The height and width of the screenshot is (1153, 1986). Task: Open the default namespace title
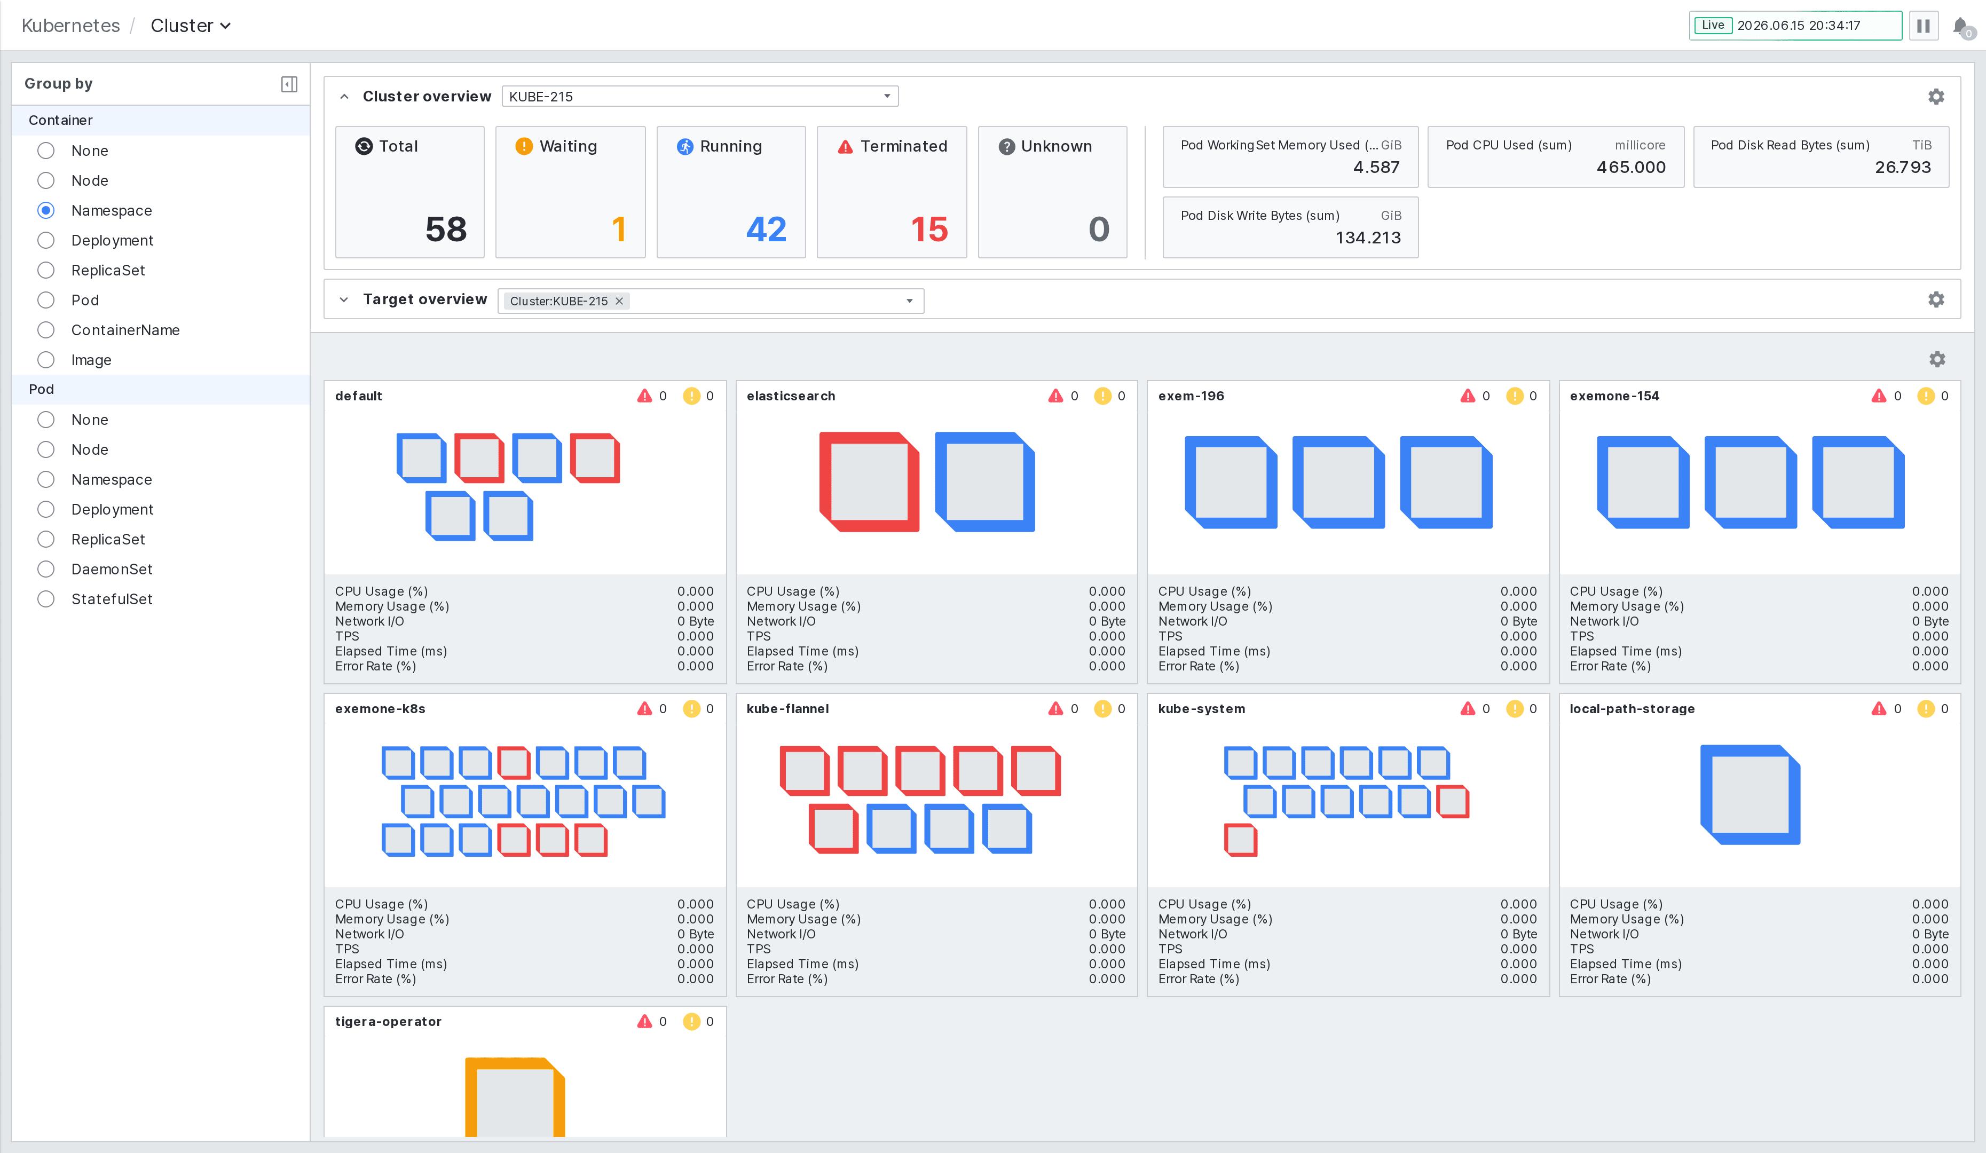tap(359, 396)
